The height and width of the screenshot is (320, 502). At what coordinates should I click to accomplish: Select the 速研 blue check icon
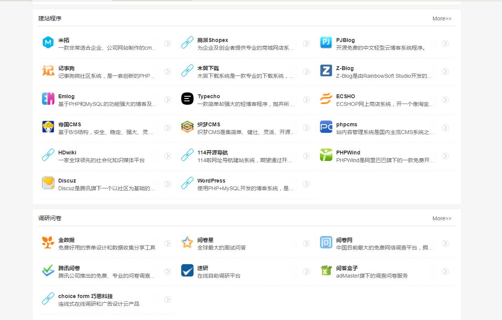click(x=187, y=271)
